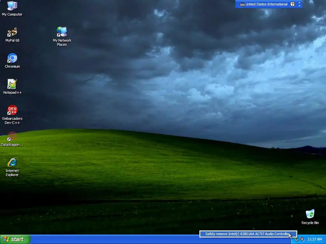Select the Embarcadero Dev-C++ shortcut
The image size is (326, 244).
pos(12,114)
